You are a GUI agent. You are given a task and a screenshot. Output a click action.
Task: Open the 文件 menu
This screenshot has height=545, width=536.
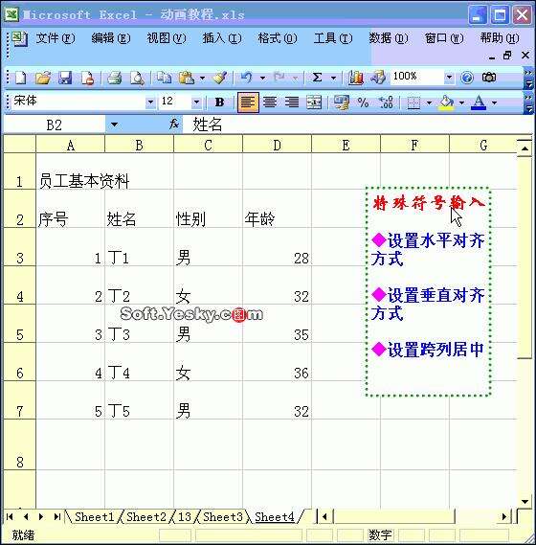coord(56,38)
